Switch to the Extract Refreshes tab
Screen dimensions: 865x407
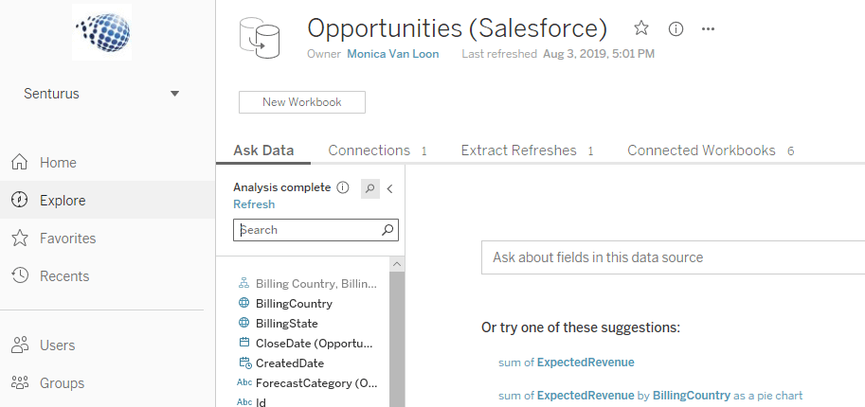518,150
